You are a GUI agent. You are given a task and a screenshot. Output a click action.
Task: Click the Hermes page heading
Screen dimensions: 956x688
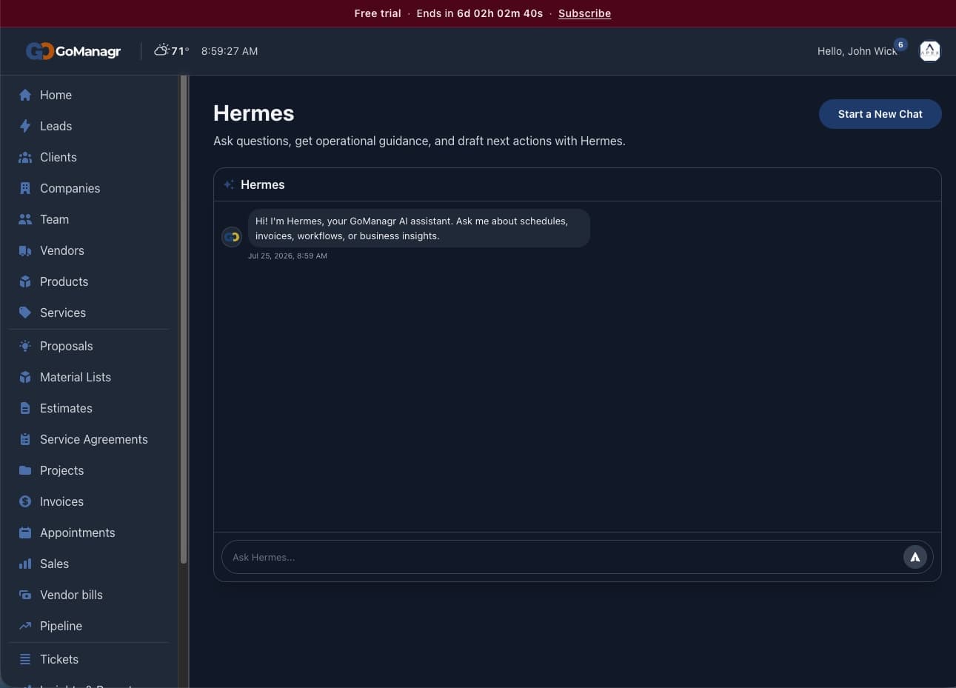[254, 113]
